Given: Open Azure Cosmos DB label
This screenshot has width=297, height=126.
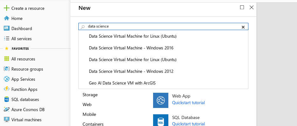Looking at the screenshot, I should point(28,110).
